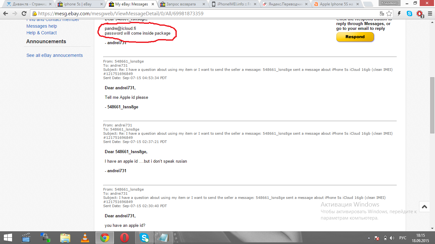Open the network status tray icon
This screenshot has height=244, width=435.
point(377,238)
